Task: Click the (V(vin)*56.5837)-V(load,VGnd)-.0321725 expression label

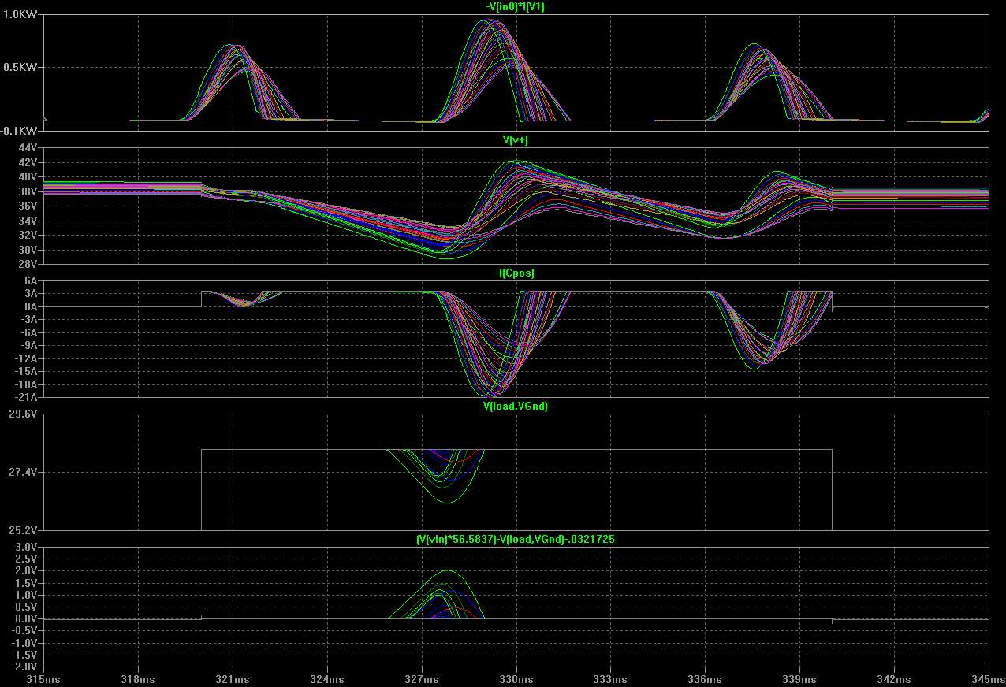Action: (x=516, y=540)
